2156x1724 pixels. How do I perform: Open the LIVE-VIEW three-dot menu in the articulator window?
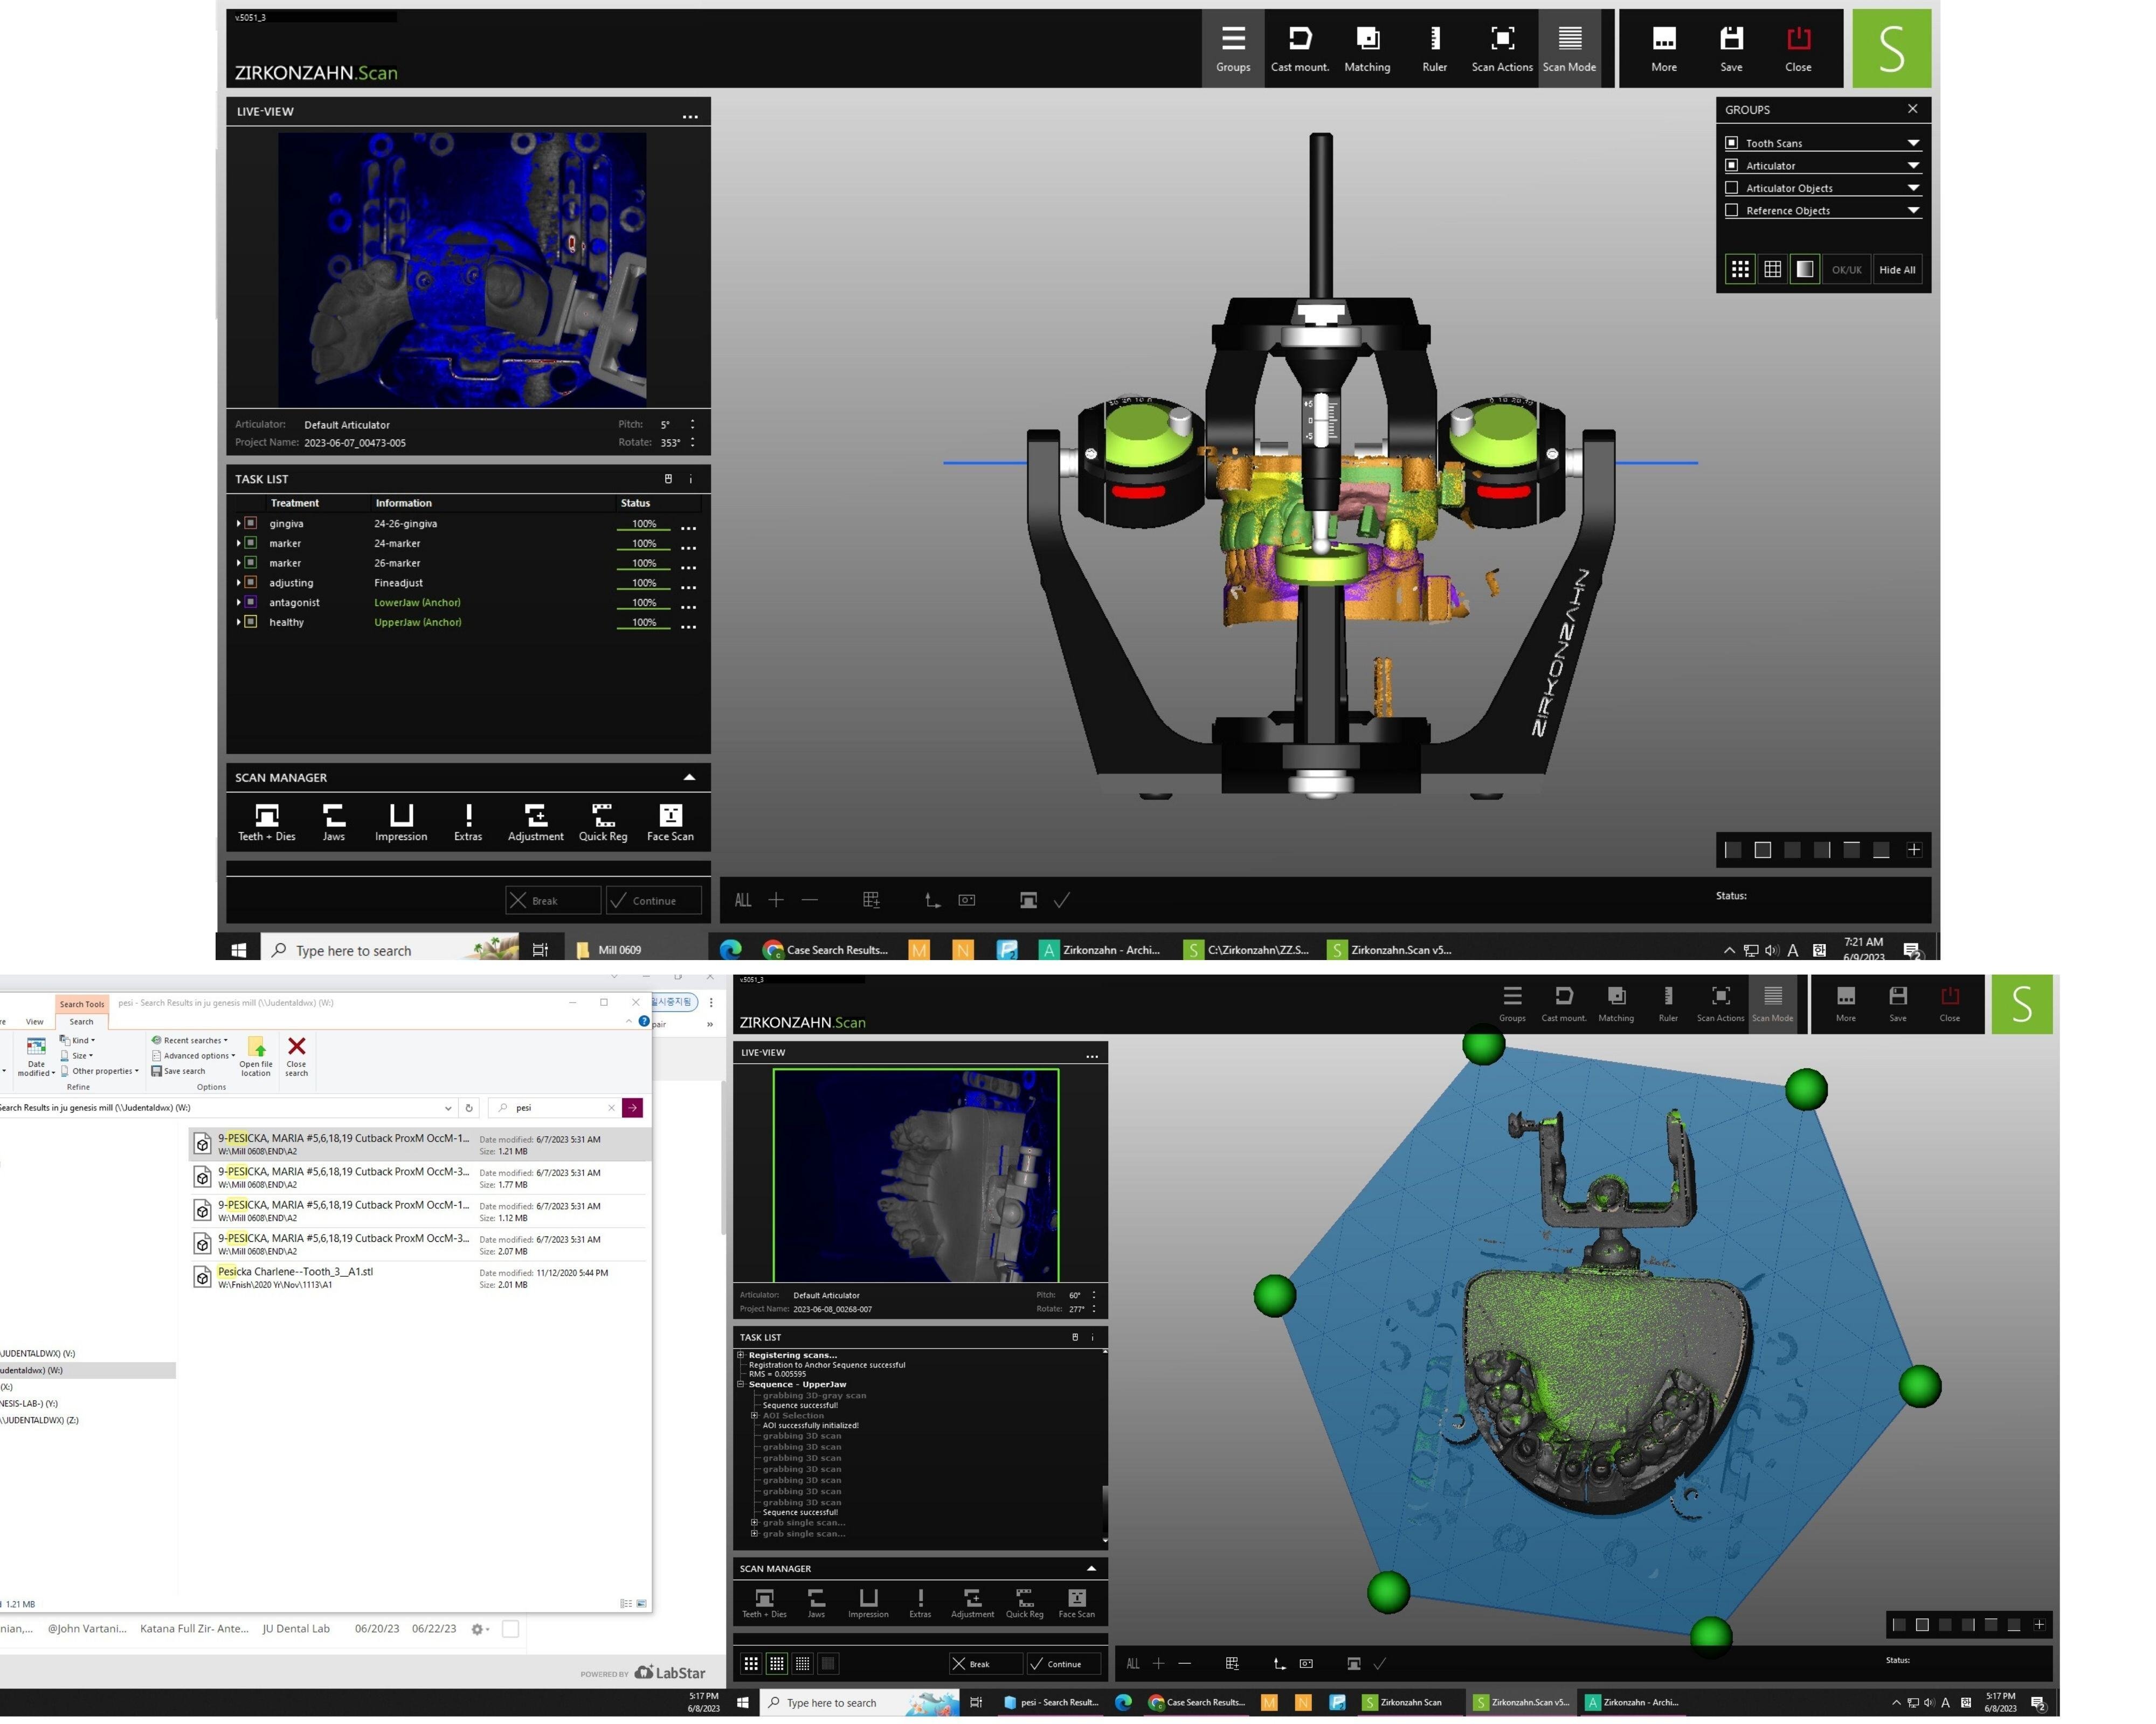[690, 117]
